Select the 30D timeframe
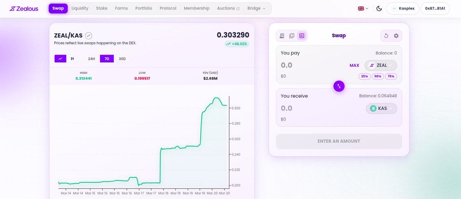This screenshot has height=199, width=461. [122, 58]
